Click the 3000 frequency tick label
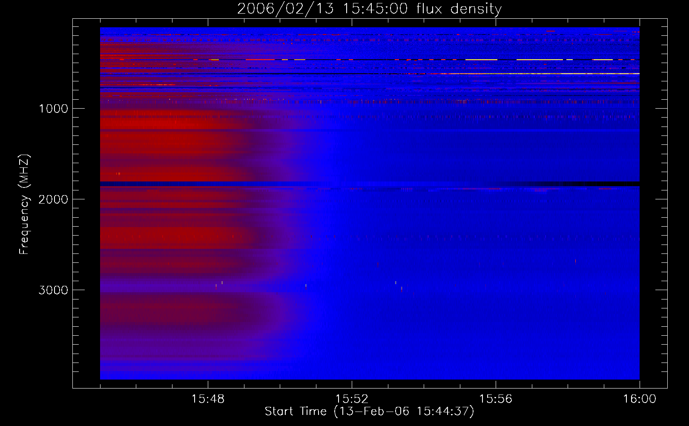The height and width of the screenshot is (426, 689). click(53, 290)
